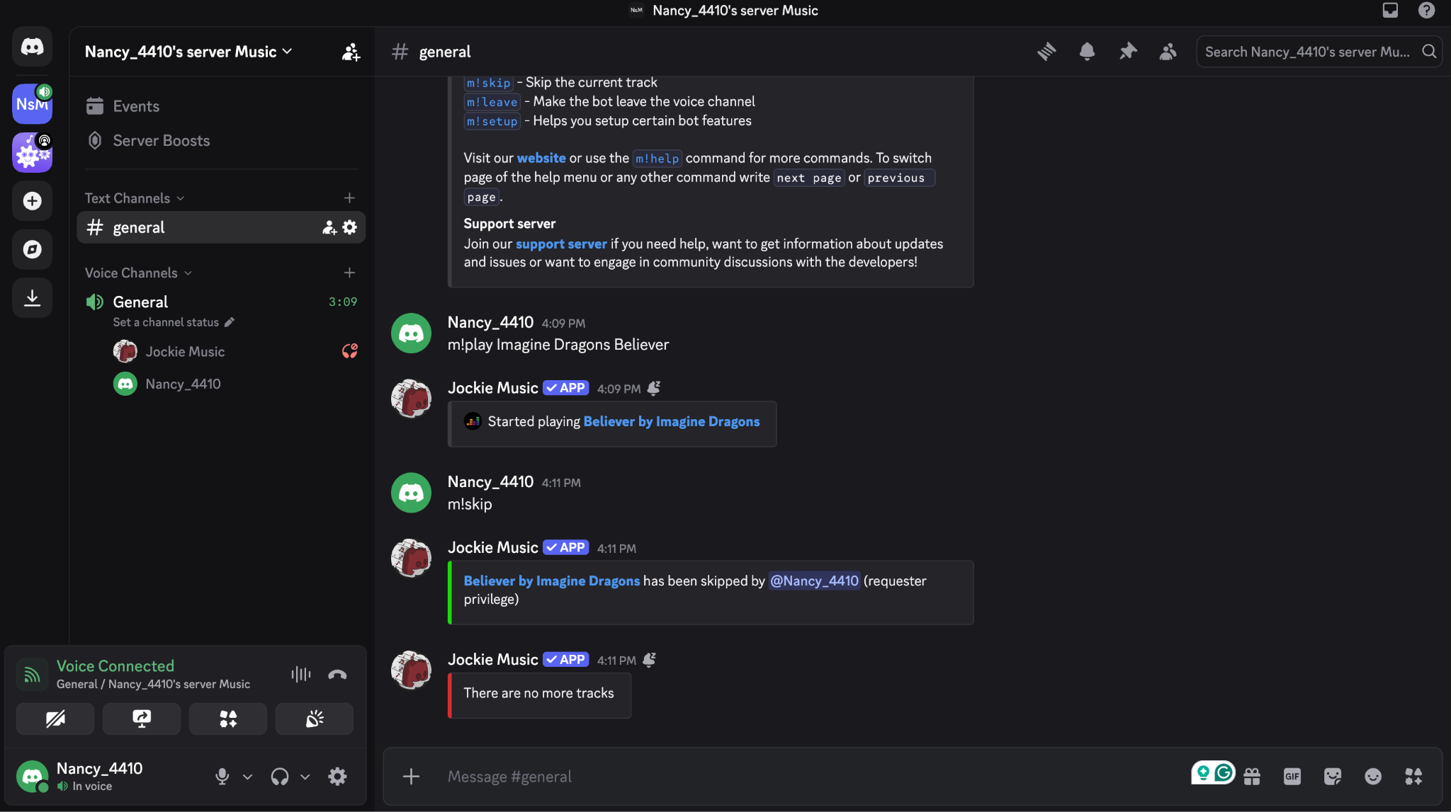The width and height of the screenshot is (1451, 812).
Task: Start an activity in voice
Action: 228,719
